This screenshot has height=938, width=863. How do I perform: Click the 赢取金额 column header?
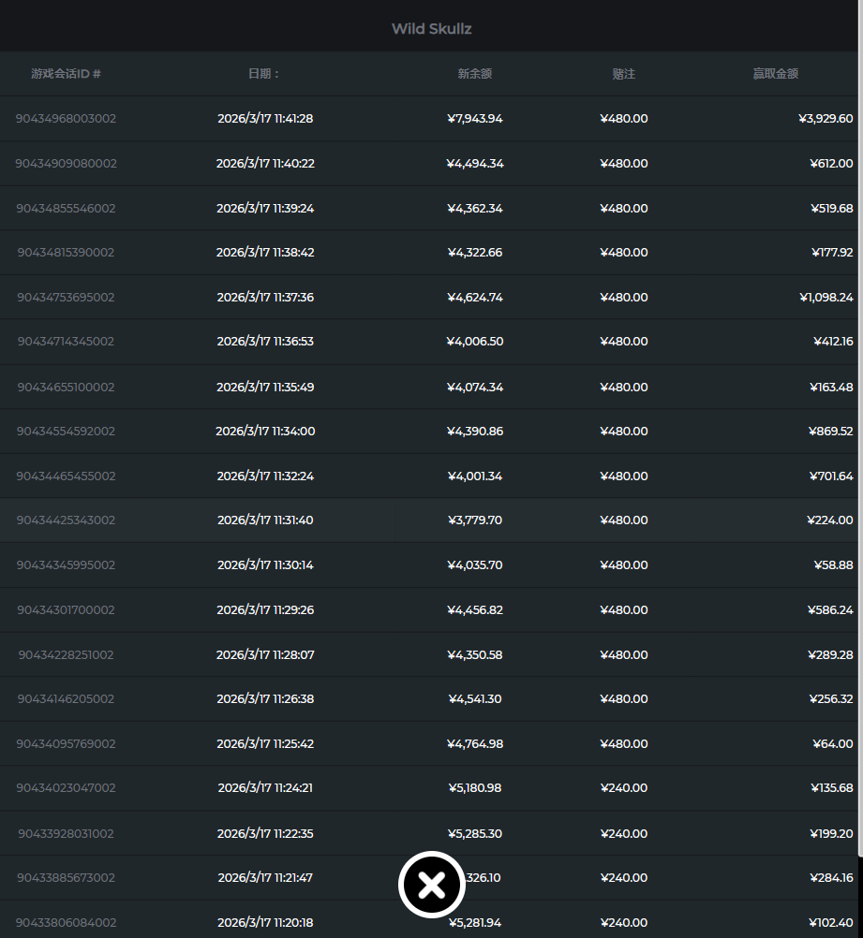(775, 74)
